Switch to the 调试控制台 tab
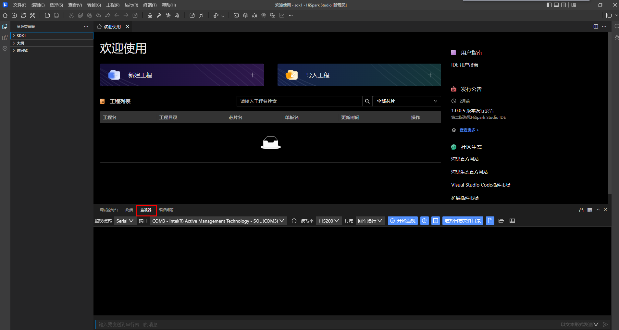 (109, 210)
